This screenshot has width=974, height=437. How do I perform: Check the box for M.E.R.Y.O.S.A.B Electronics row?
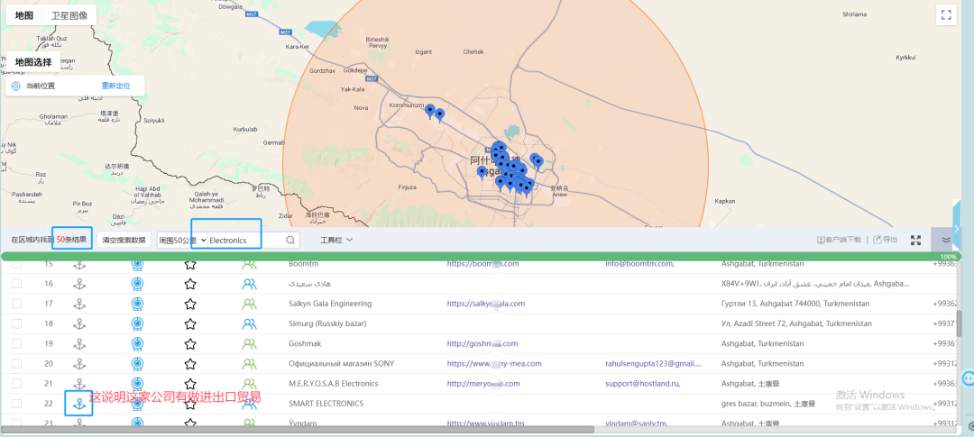click(17, 383)
